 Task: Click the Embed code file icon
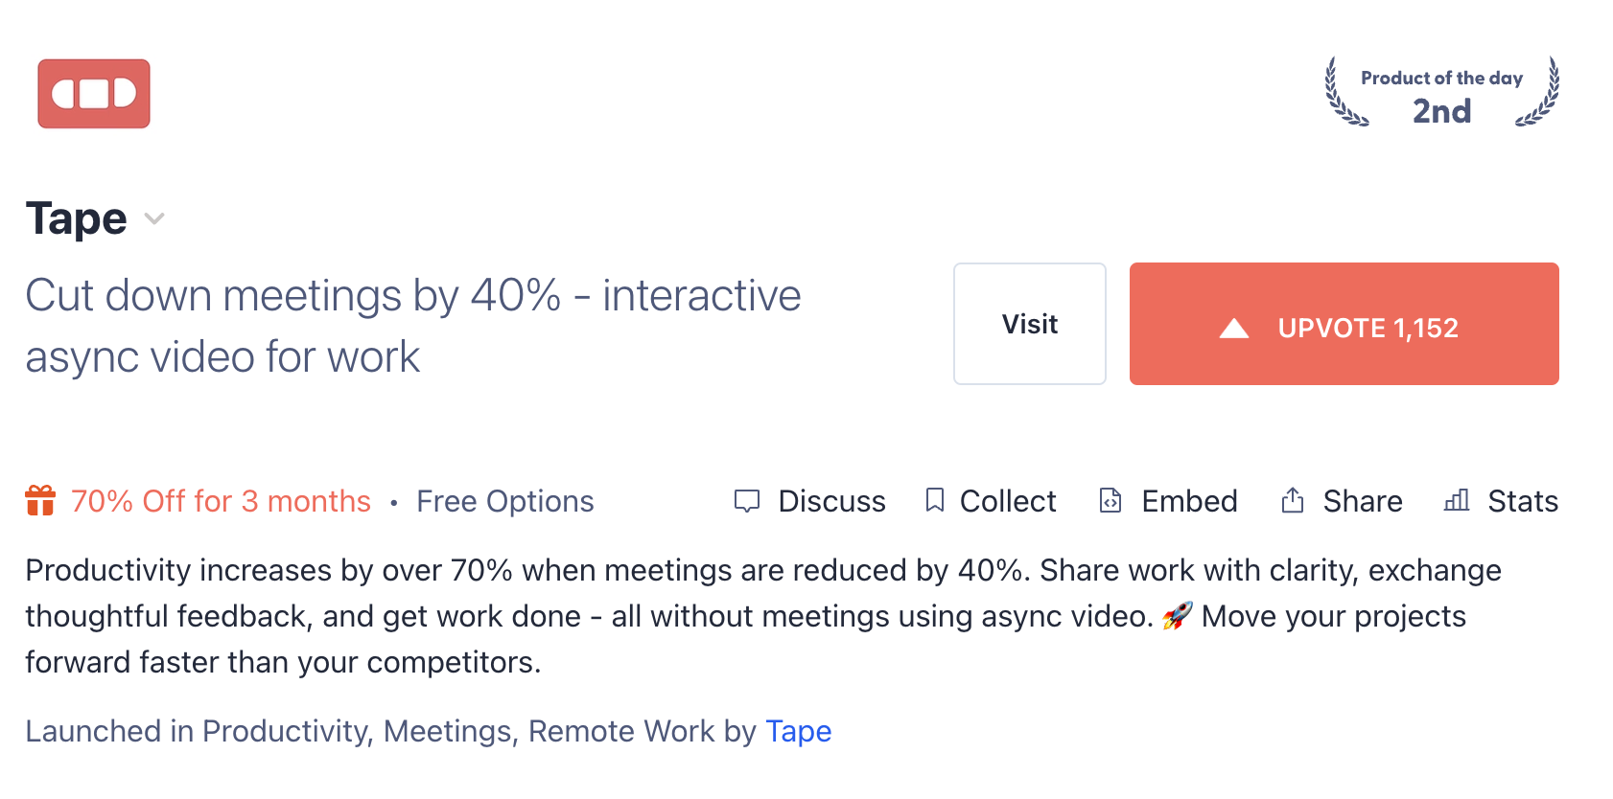[x=1110, y=500]
